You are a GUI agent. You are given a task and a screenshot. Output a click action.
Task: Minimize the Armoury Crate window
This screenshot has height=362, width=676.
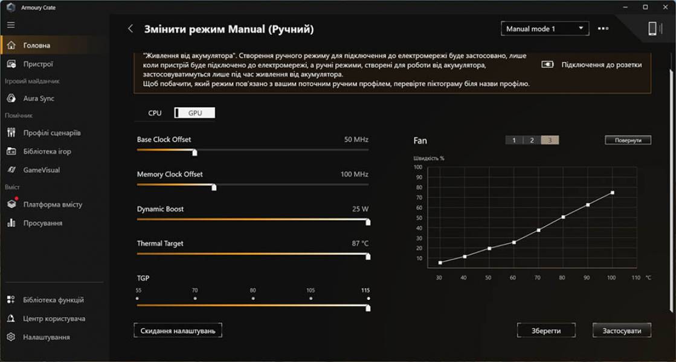click(x=625, y=7)
